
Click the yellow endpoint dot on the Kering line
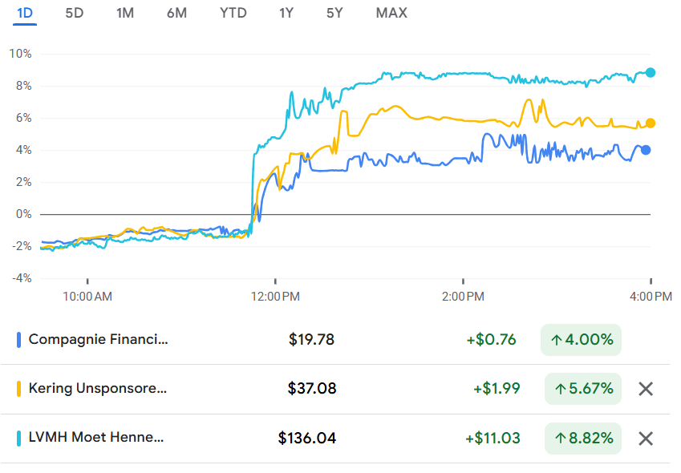click(x=651, y=123)
